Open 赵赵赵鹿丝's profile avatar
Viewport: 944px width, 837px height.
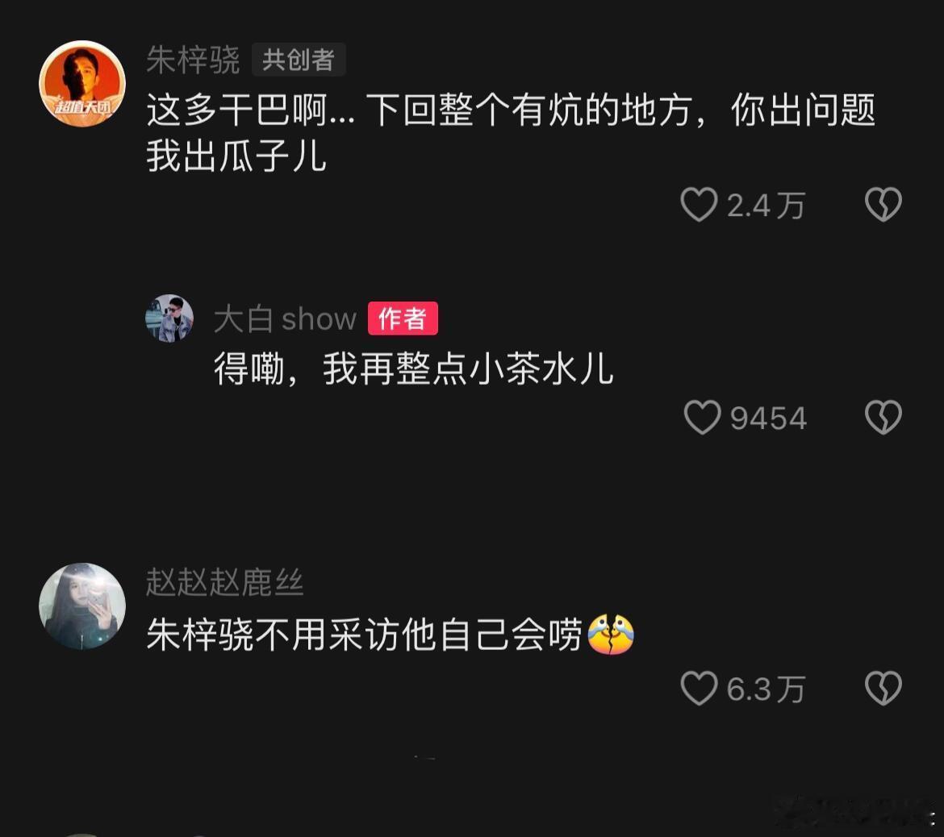coord(82,606)
